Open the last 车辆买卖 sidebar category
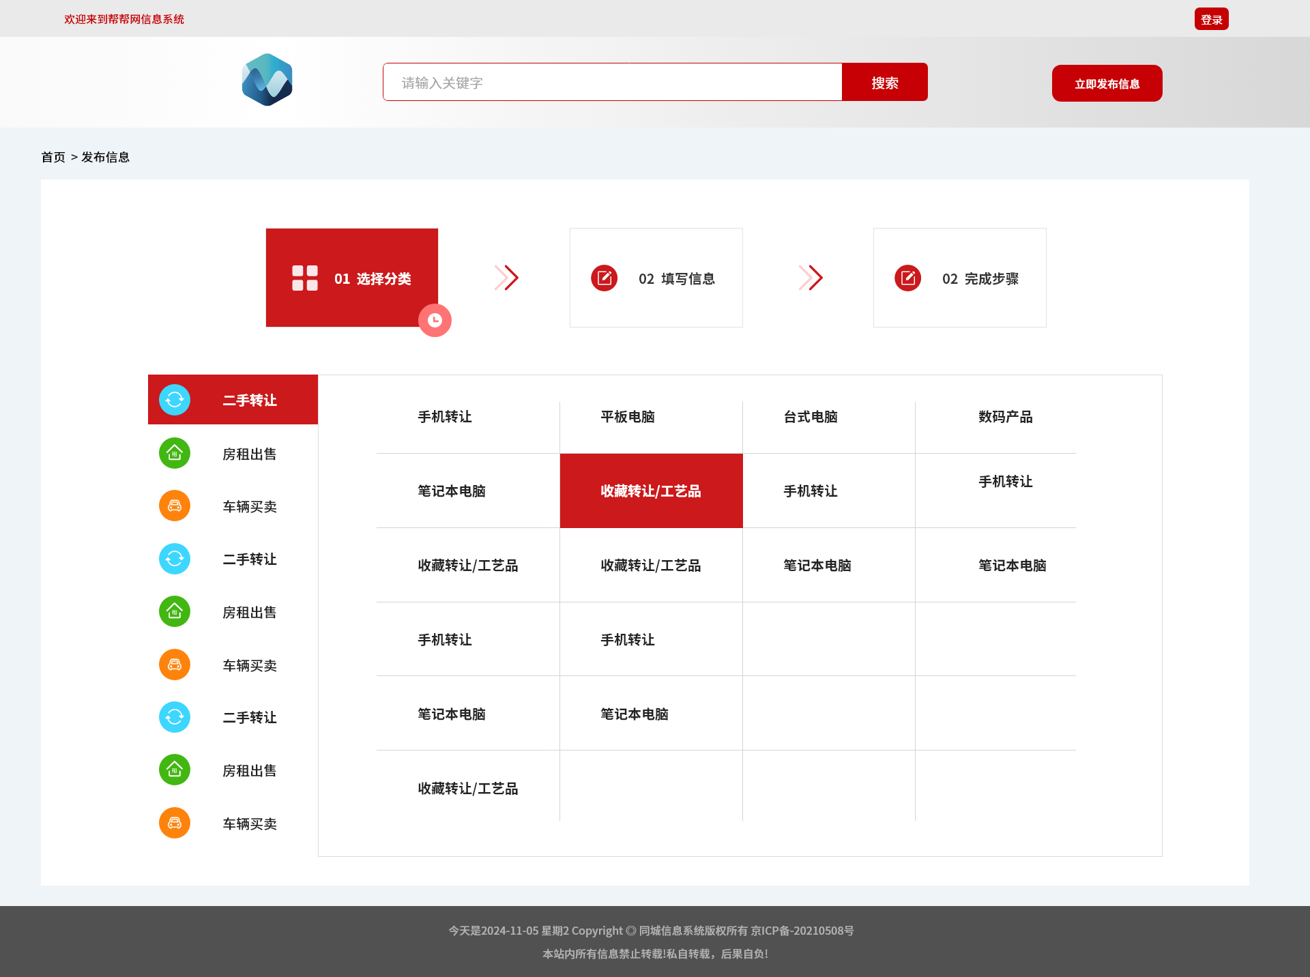This screenshot has height=977, width=1310. (x=249, y=824)
